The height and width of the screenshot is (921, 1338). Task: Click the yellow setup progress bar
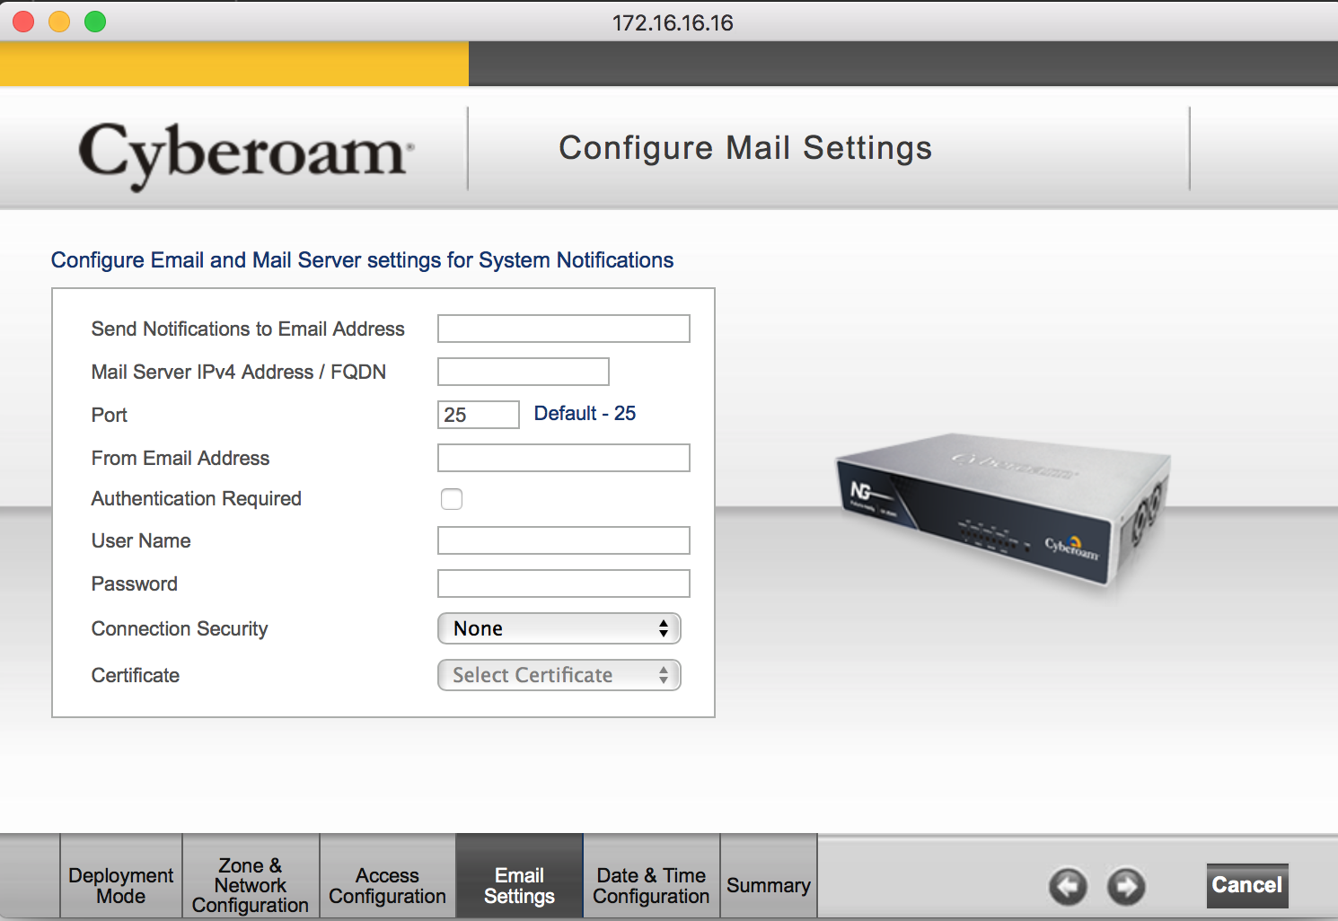(x=234, y=64)
